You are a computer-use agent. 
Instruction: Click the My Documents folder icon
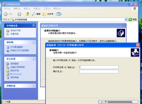[x=8, y=71]
